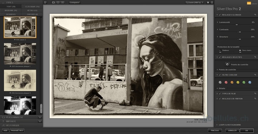Uncheck the TYPES DE FILM checkbox

pos(220,94)
